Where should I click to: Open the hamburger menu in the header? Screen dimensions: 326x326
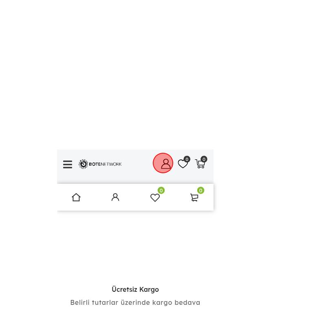coord(68,164)
